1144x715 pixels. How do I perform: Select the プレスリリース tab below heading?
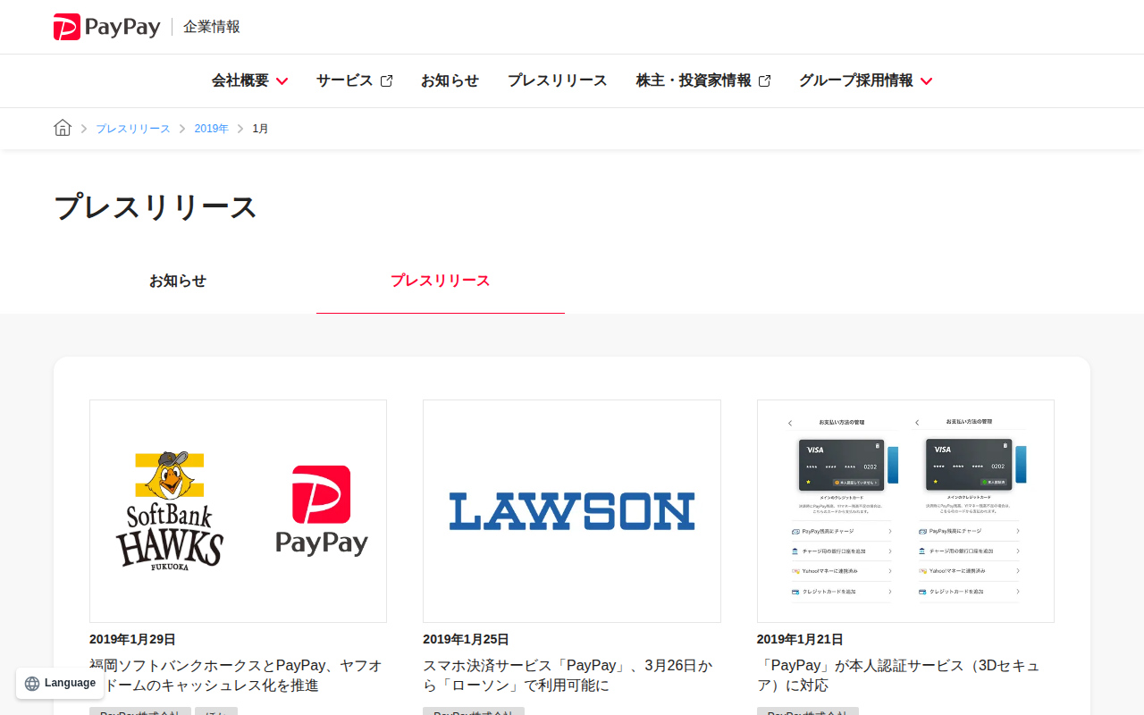point(441,281)
